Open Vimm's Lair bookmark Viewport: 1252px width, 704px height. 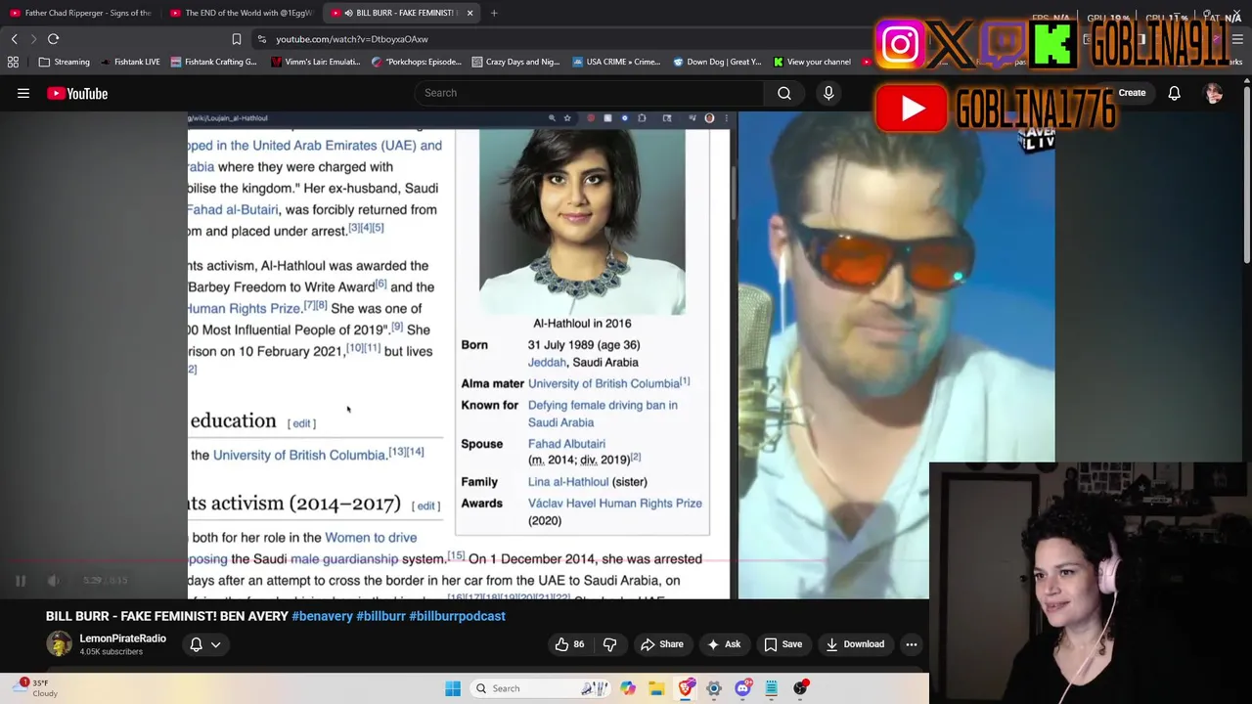(x=315, y=62)
